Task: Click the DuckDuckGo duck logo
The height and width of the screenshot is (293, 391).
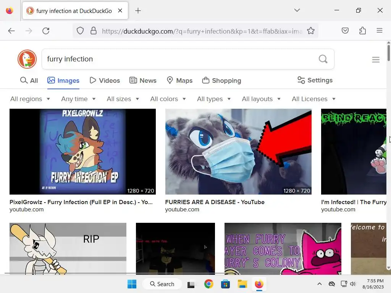Action: (27, 59)
